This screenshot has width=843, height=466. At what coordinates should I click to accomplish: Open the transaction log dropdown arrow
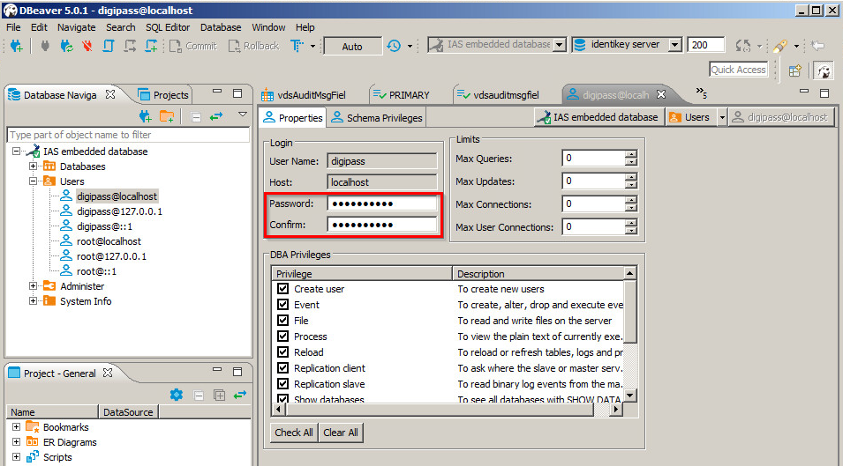pyautogui.click(x=410, y=47)
